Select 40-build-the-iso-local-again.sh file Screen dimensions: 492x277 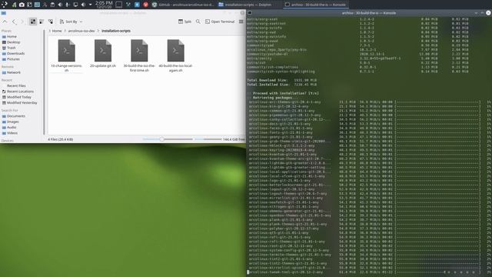(176, 55)
